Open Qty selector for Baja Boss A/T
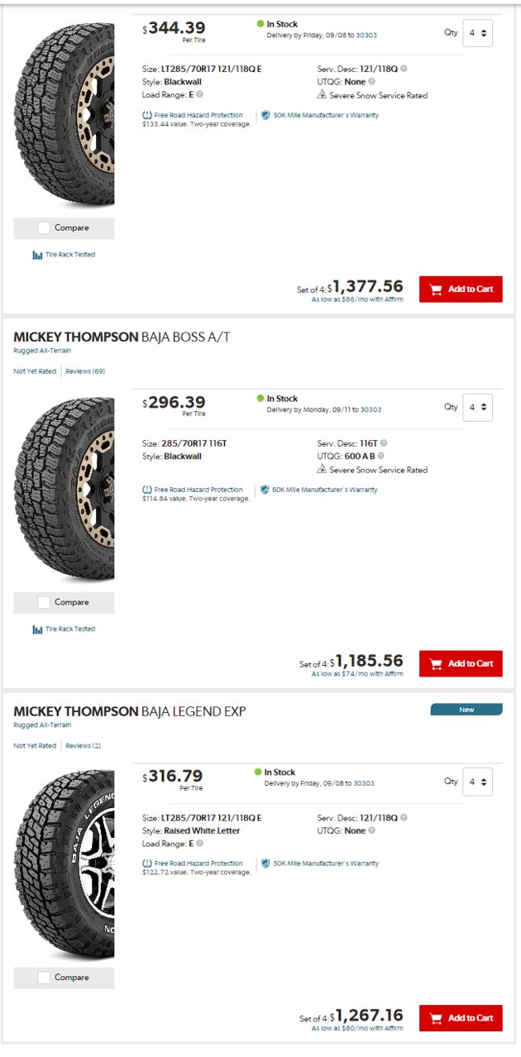Screen dimensions: 521x1057 (x=477, y=407)
